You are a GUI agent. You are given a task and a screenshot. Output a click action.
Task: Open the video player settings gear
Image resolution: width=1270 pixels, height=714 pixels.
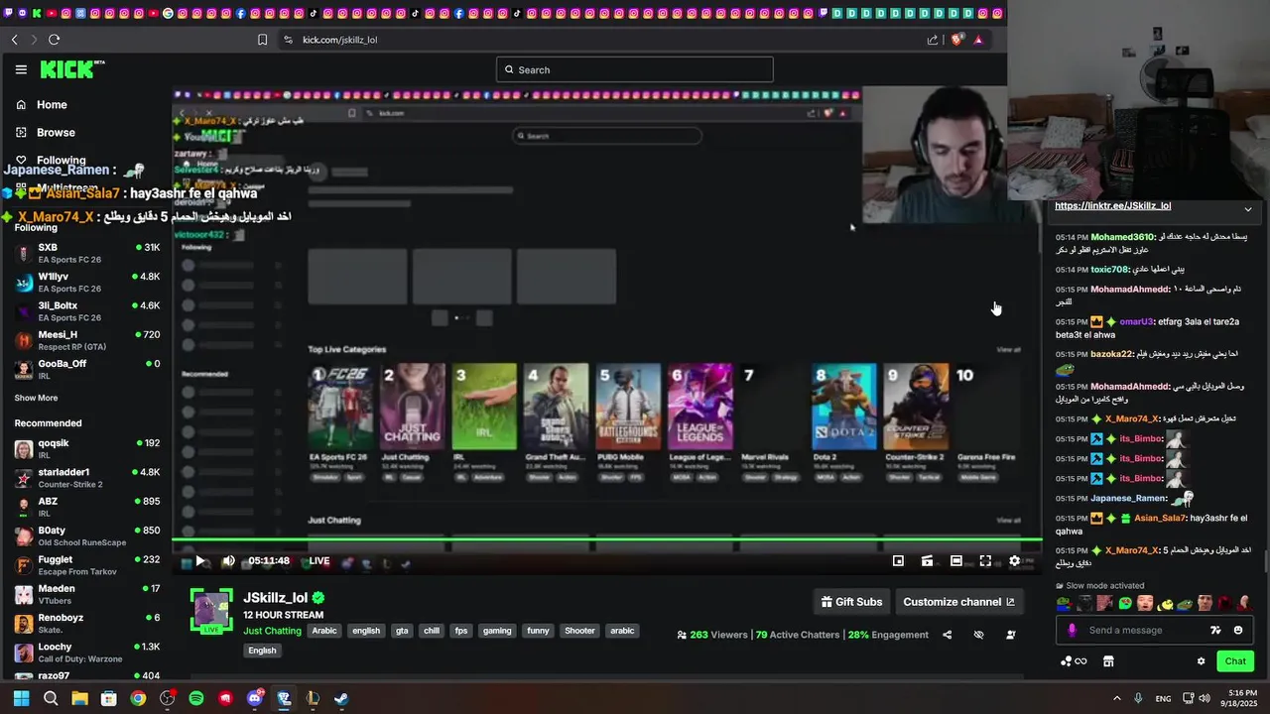pyautogui.click(x=1014, y=560)
